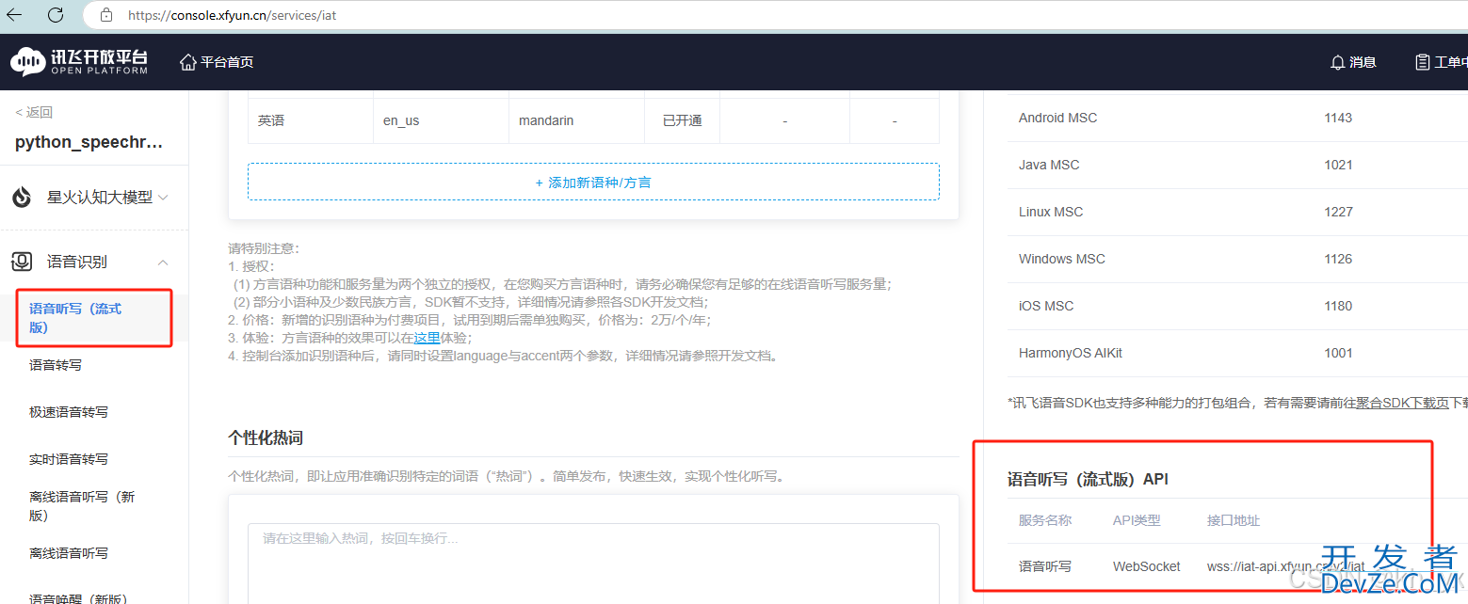Click the 接口地址 column header
1468x604 pixels.
tap(1234, 520)
